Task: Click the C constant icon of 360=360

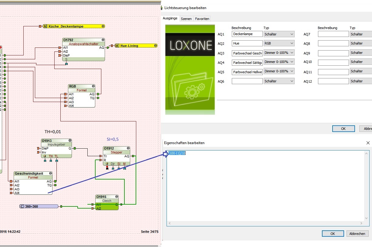Action: (22, 206)
